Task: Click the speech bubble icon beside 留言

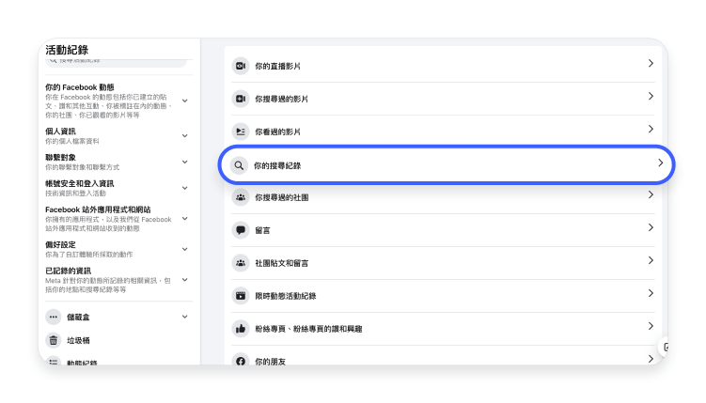Action: 241,229
